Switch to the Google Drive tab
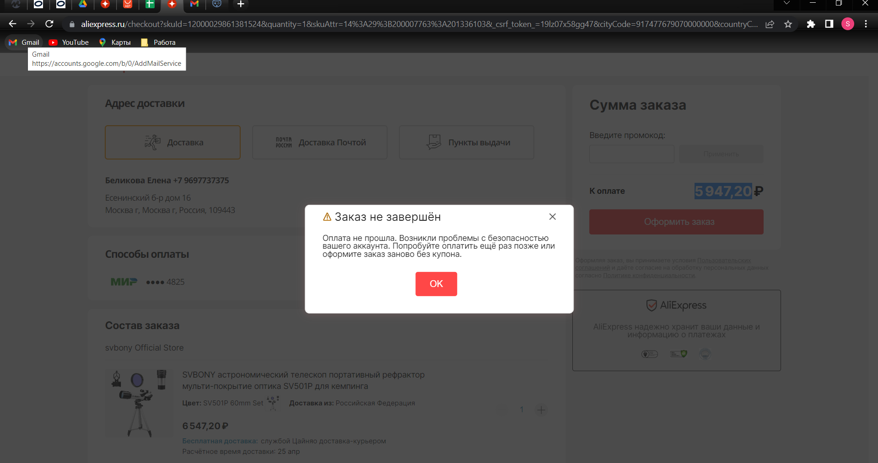The width and height of the screenshot is (878, 463). tap(83, 4)
